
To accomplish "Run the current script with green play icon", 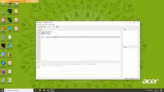I will [44, 27].
